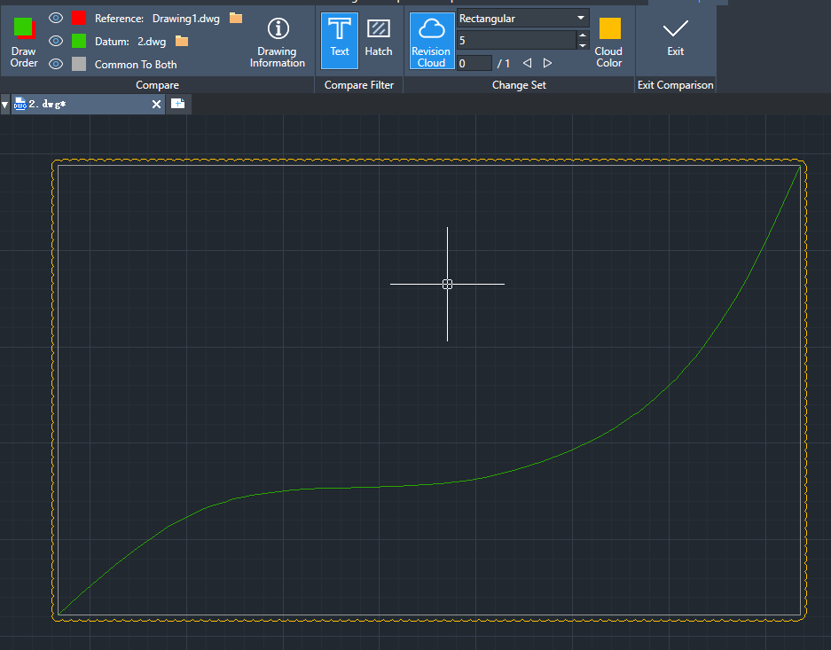This screenshot has height=650, width=831.
Task: Open Drawing Information
Action: point(278,43)
